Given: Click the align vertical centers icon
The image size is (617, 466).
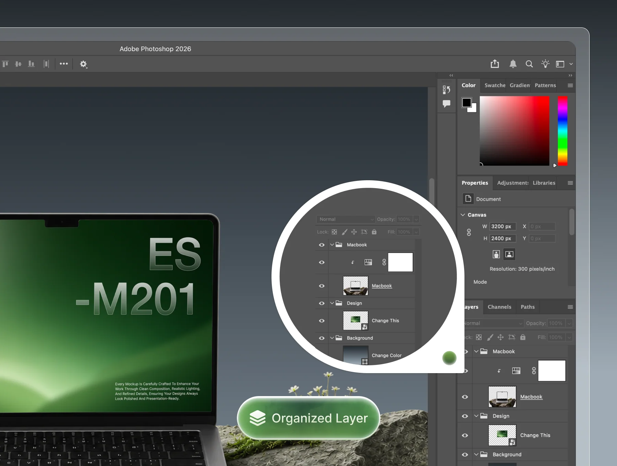Looking at the screenshot, I should [18, 64].
